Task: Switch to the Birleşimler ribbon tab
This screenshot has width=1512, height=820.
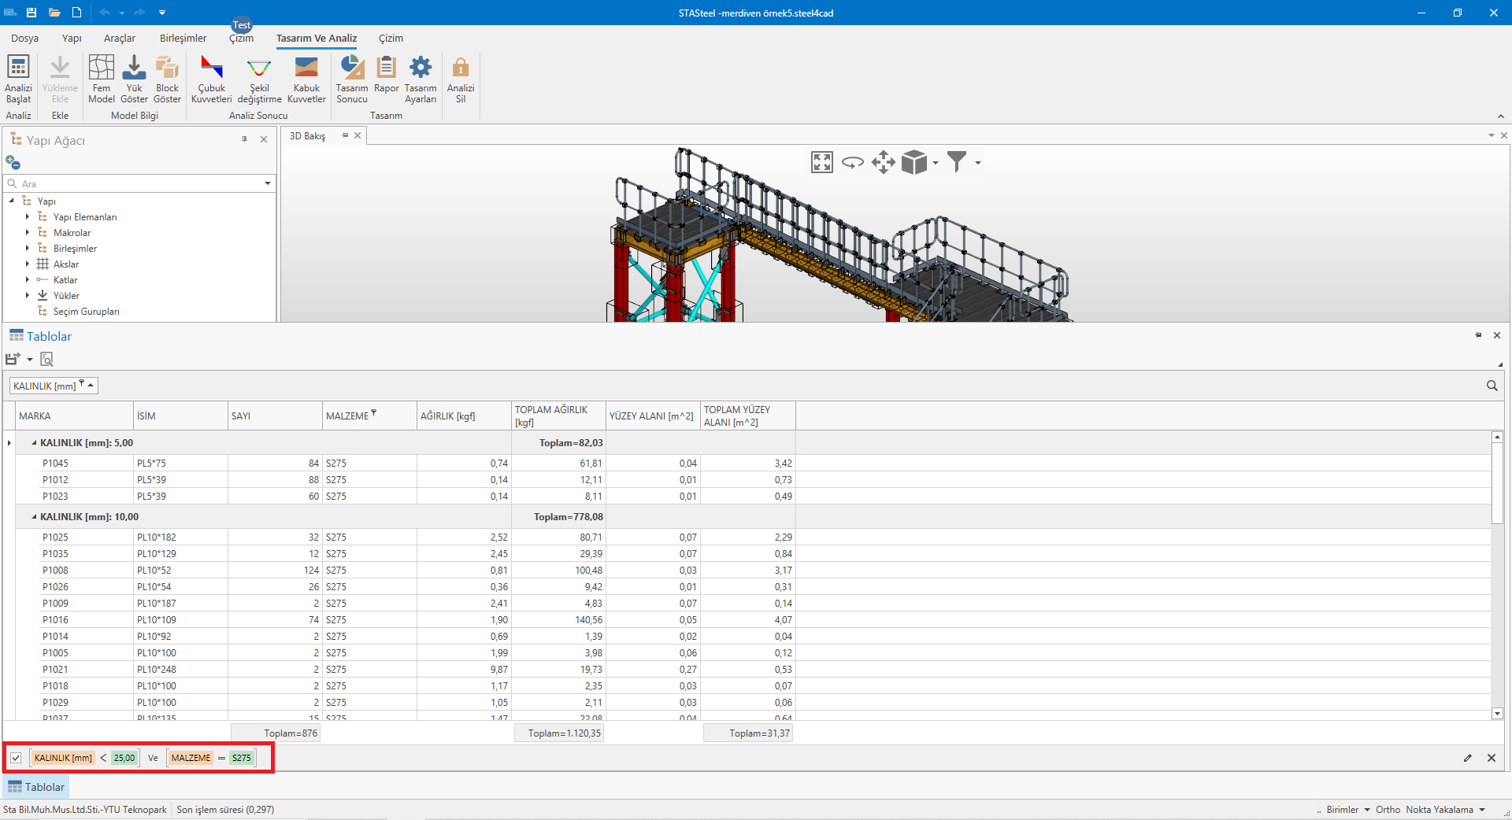Action: pos(183,39)
